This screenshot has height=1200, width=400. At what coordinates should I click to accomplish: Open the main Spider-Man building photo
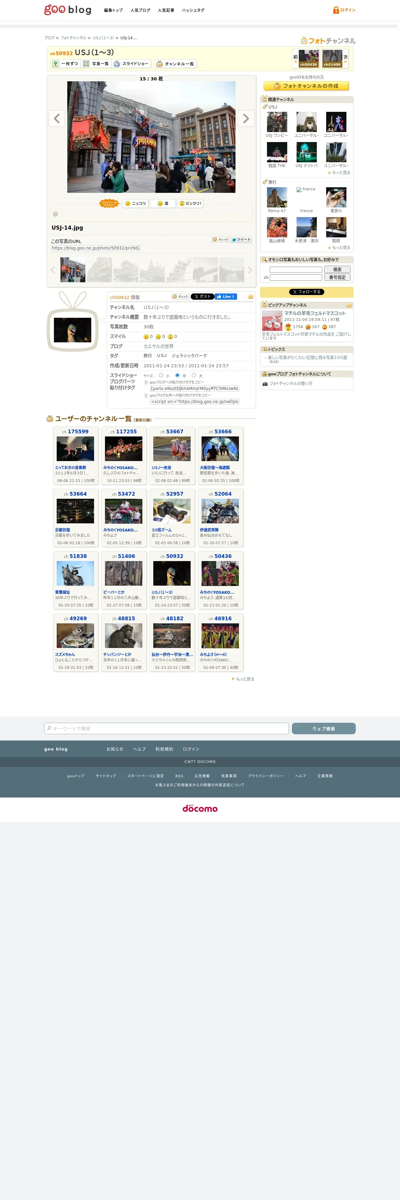[151, 137]
